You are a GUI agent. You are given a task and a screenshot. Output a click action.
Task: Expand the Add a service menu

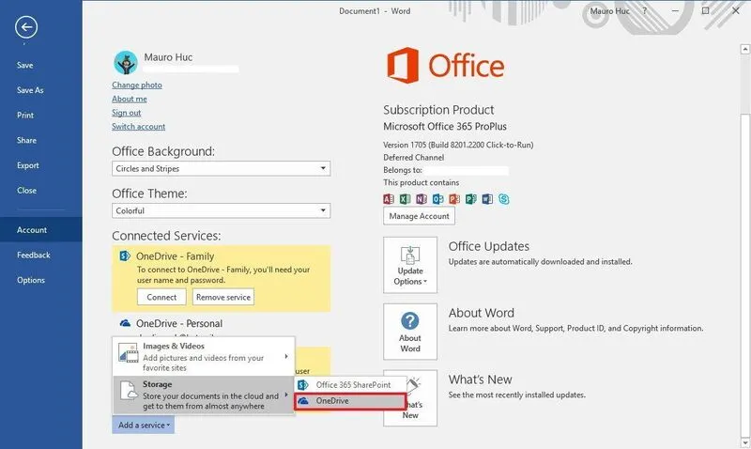(144, 425)
